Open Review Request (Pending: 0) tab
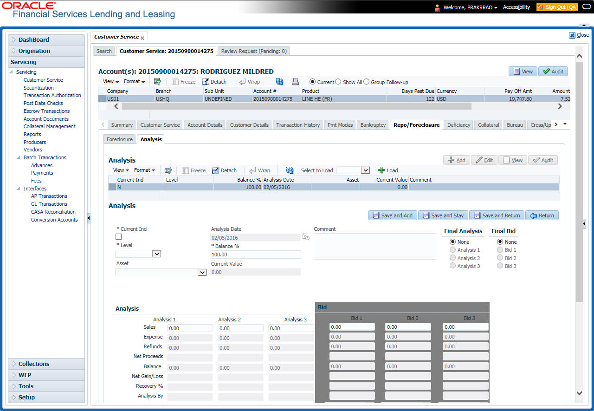Screen dimensions: 594x411 pyautogui.click(x=254, y=51)
